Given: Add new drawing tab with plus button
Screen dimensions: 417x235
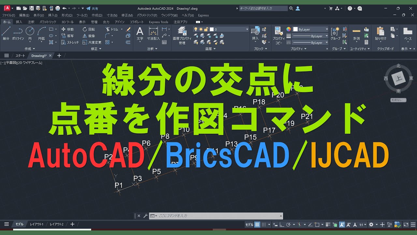Looking at the screenshot, I should pyautogui.click(x=59, y=55).
